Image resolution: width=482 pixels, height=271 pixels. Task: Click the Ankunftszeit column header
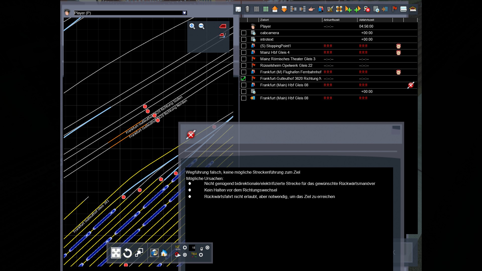coord(331,20)
